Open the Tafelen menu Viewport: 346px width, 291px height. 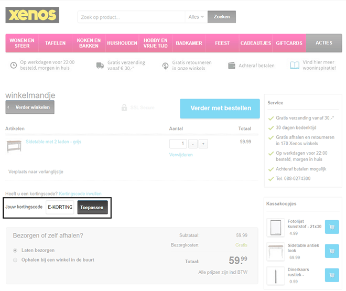[x=56, y=43]
